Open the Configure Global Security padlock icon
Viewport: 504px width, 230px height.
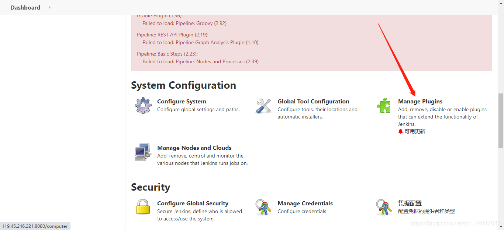tap(143, 207)
